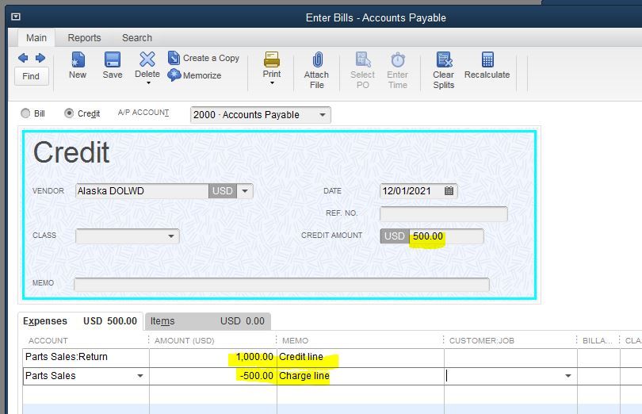Open the date calendar picker icon

449,191
